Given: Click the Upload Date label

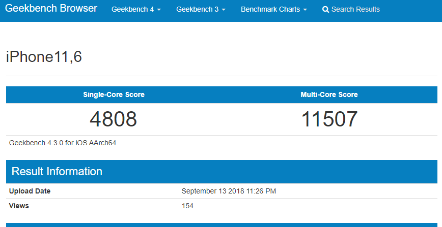Looking at the screenshot, I should tap(30, 191).
